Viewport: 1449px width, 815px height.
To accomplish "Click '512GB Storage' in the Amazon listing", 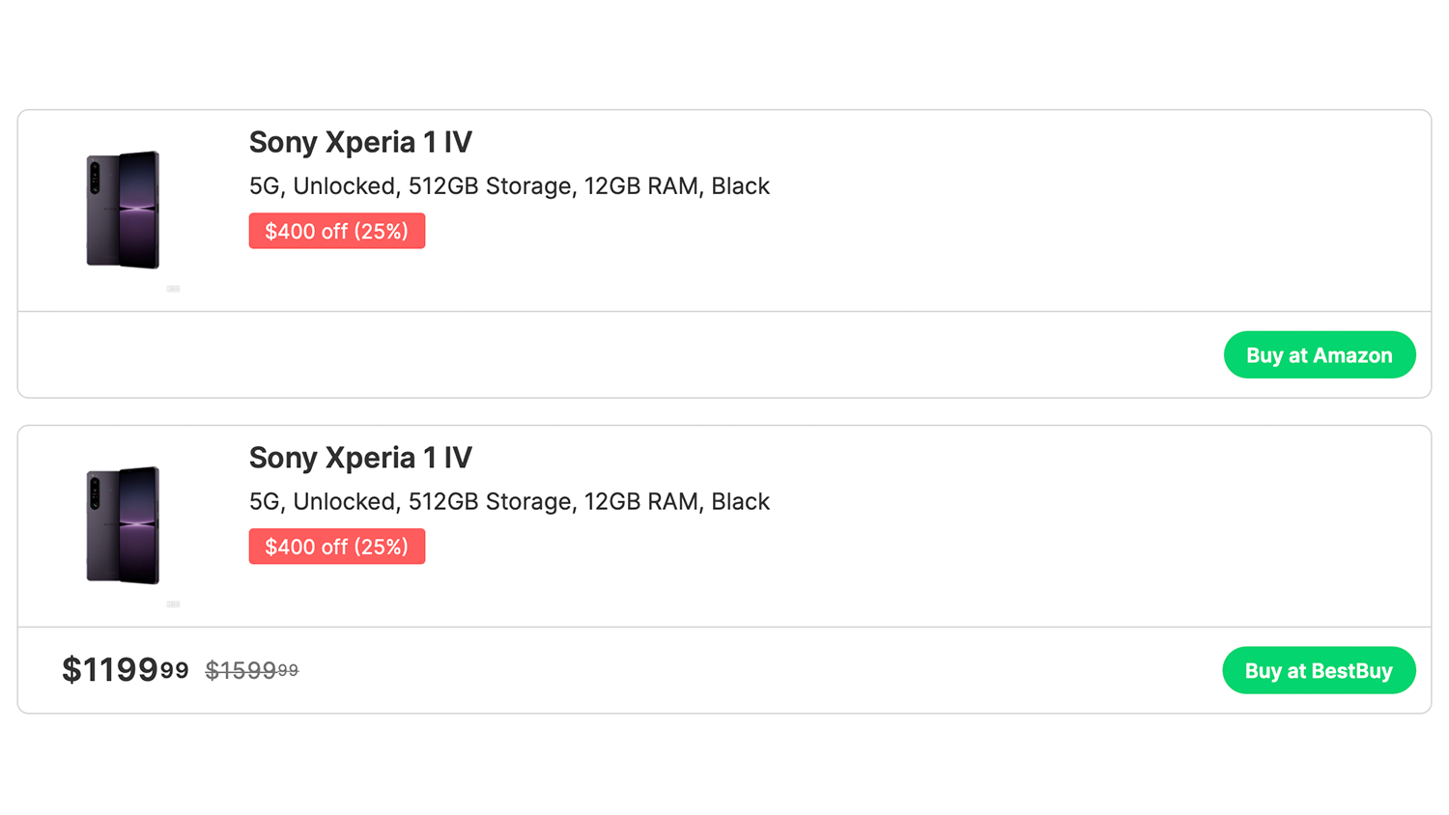I will pos(490,186).
